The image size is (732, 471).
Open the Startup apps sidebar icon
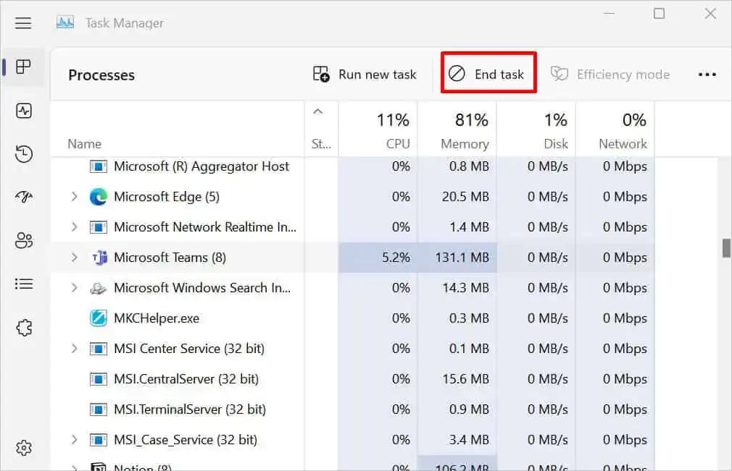coord(24,197)
